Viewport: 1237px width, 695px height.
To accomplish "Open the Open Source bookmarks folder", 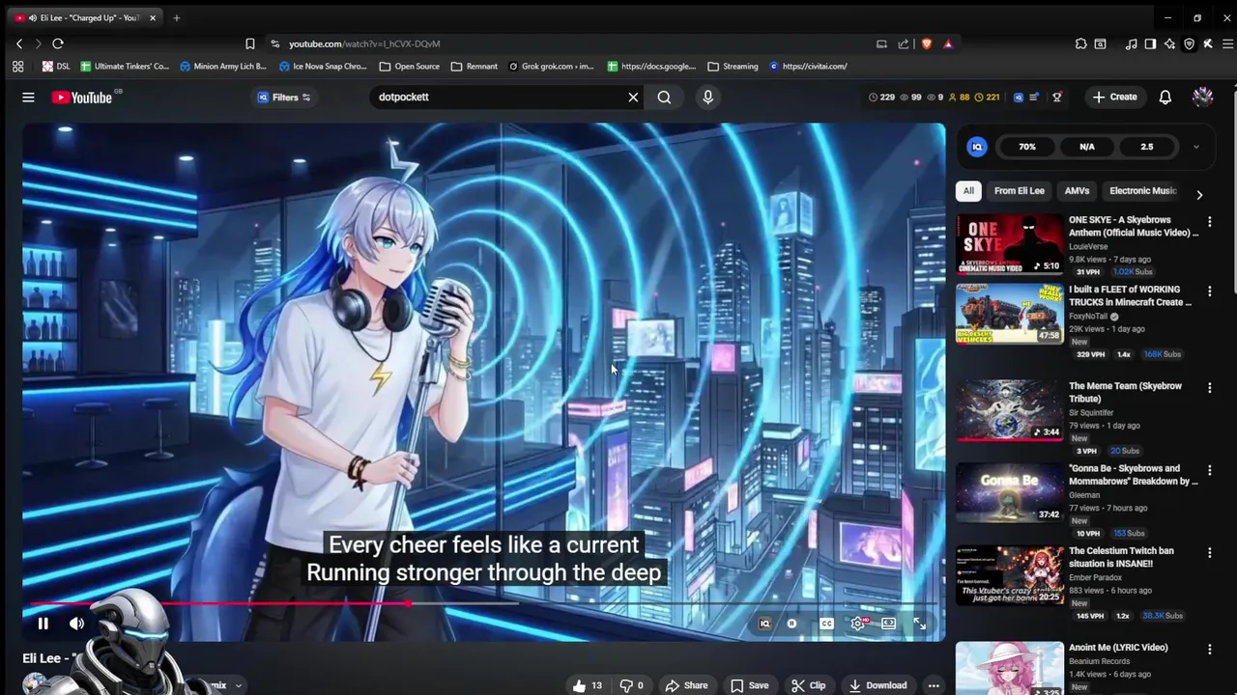I will click(410, 67).
